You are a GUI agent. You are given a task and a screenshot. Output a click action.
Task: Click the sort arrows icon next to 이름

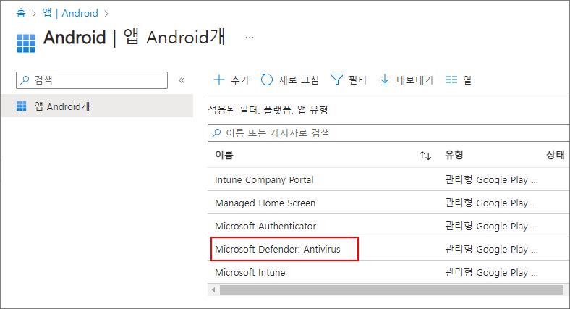point(425,156)
